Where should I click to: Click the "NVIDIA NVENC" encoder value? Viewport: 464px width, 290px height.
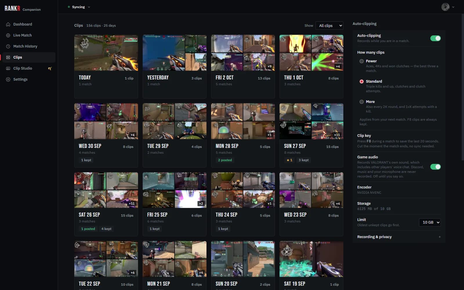(369, 193)
